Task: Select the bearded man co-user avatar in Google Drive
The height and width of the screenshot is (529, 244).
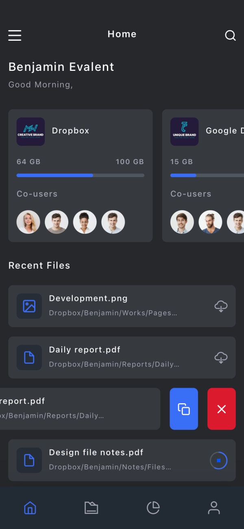Action: pos(210,222)
